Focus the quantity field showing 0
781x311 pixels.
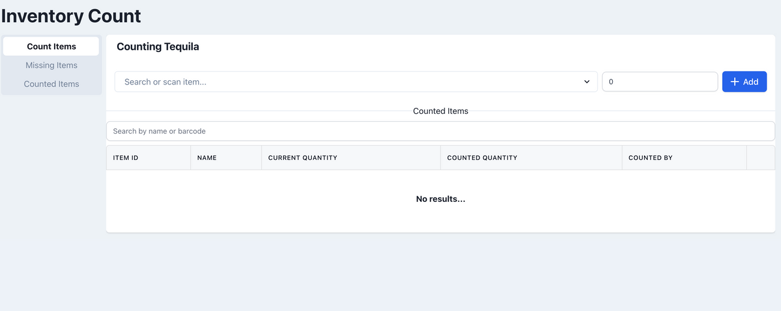[x=660, y=82]
